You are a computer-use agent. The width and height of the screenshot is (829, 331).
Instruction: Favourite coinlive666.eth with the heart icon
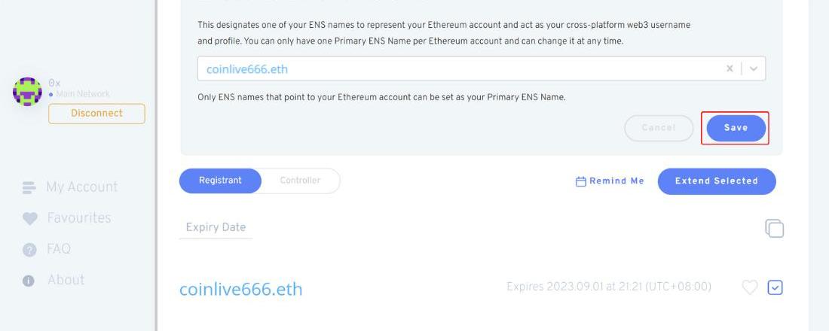[749, 287]
